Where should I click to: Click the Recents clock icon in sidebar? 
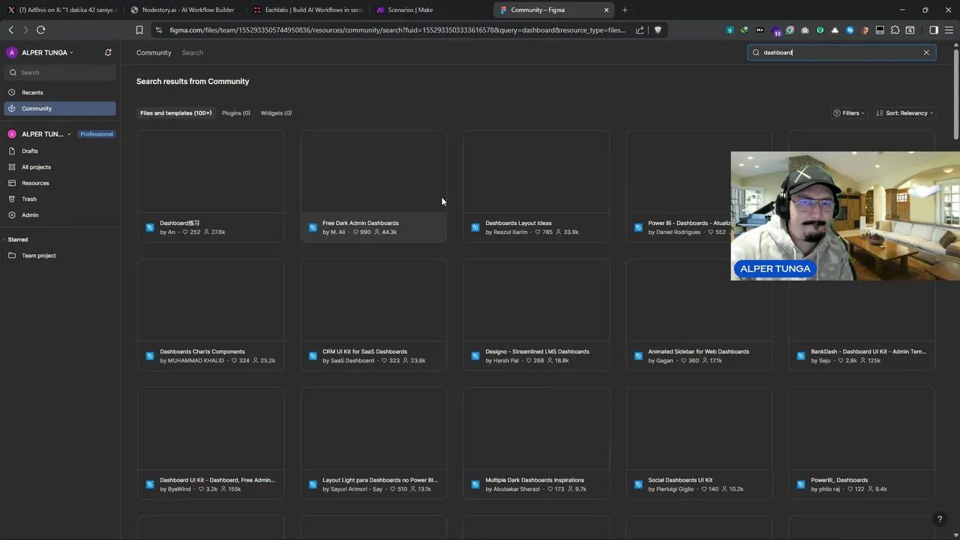[12, 92]
